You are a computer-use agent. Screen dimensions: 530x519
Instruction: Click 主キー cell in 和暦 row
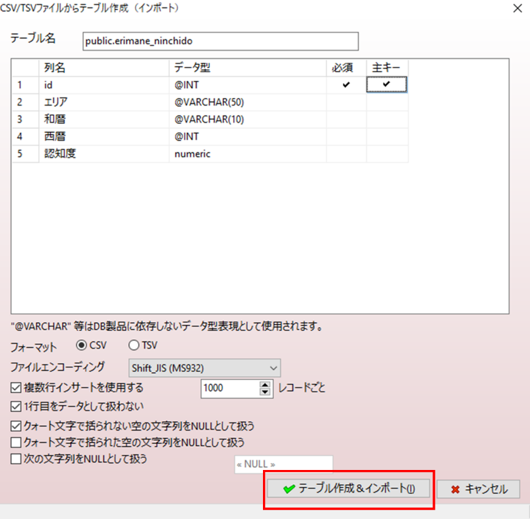(x=387, y=119)
